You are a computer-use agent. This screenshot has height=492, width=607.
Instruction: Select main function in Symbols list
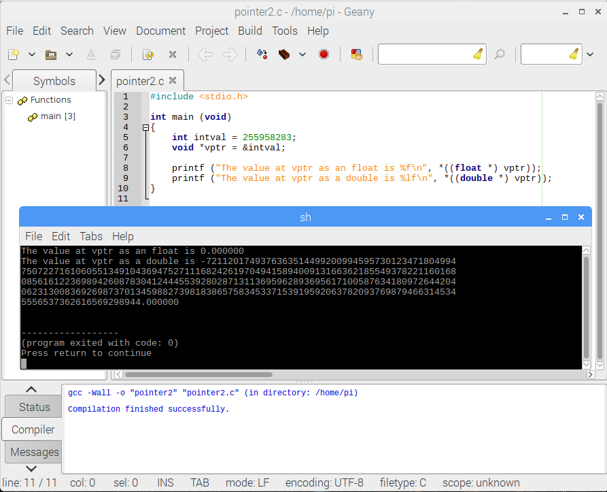coord(58,116)
